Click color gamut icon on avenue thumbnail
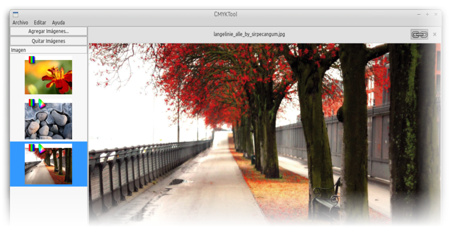Image resolution: width=454 pixels, height=227 pixels. tap(42, 148)
